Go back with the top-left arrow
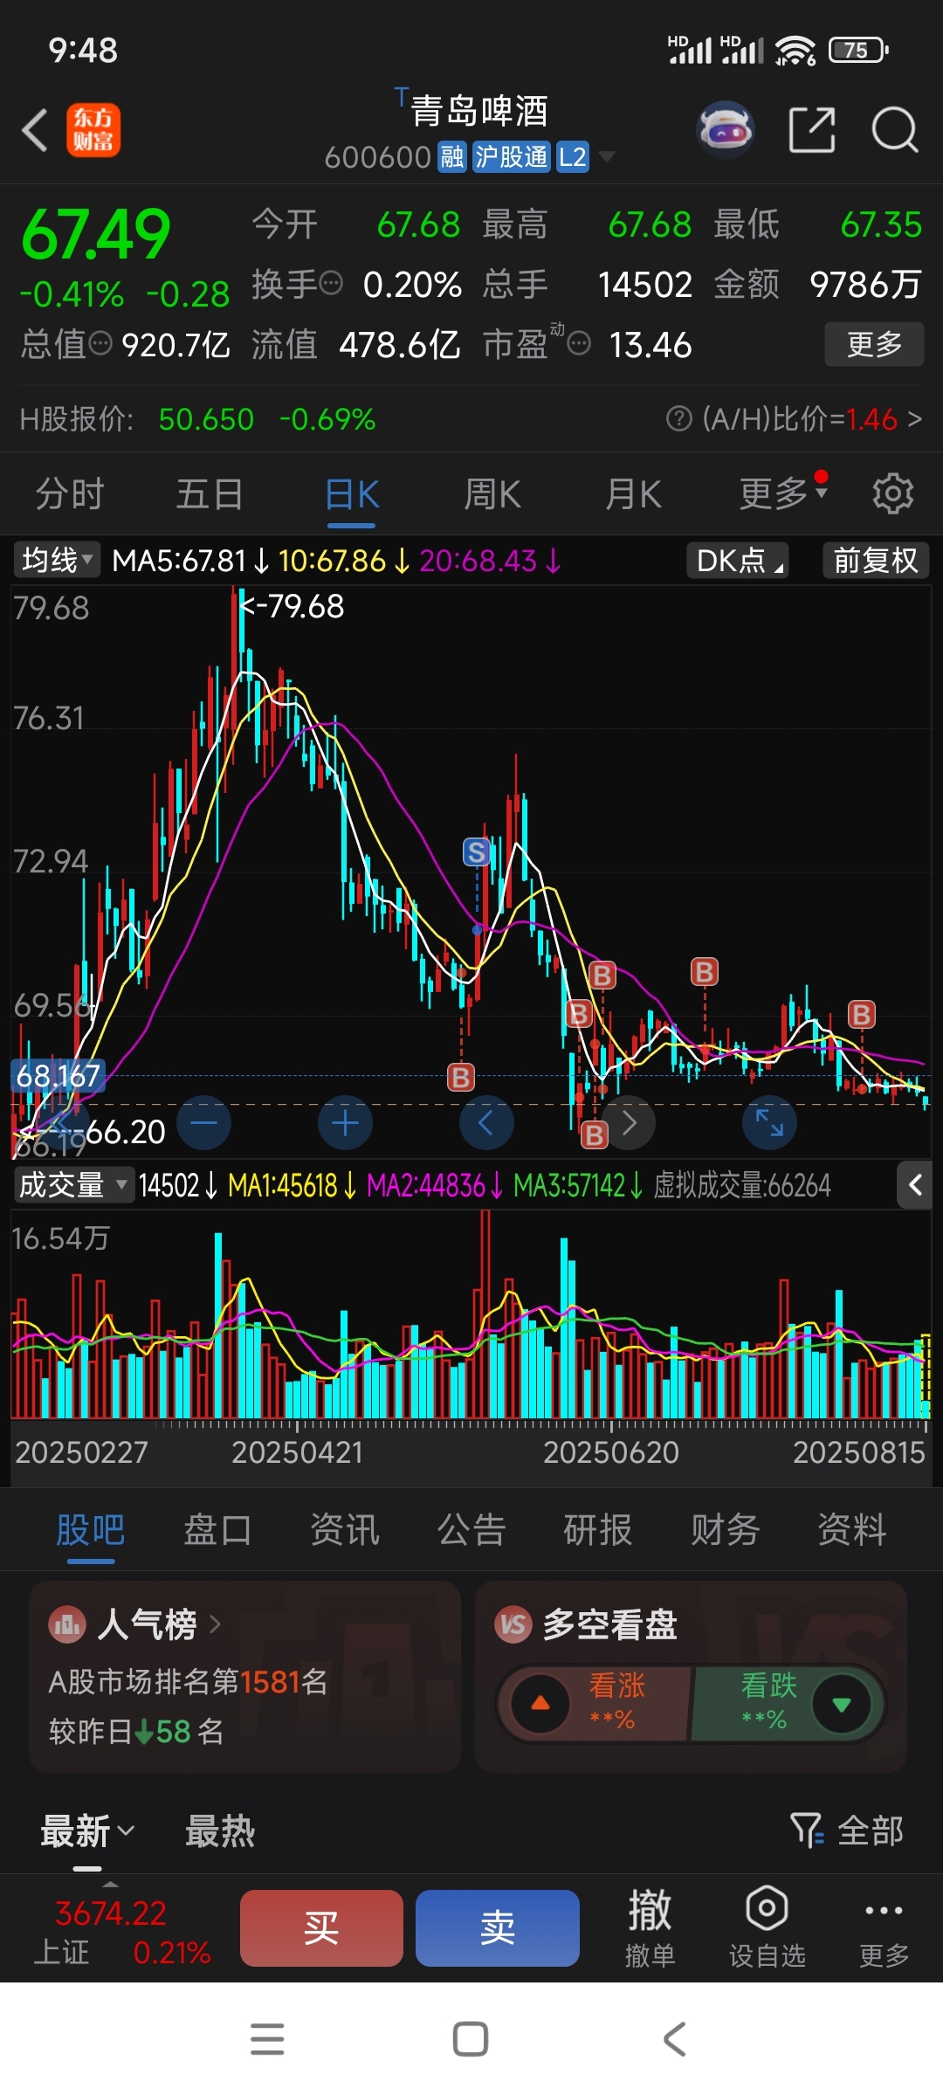The height and width of the screenshot is (2096, 943). [x=35, y=130]
